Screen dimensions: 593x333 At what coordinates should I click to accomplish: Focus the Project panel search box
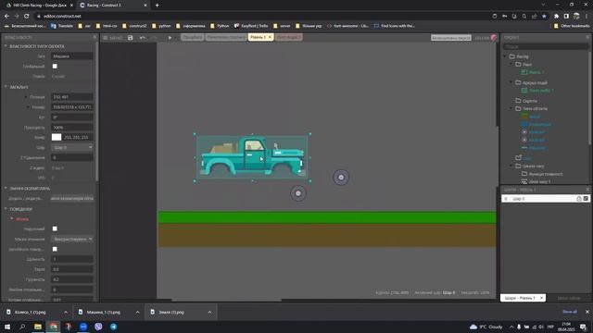point(546,46)
